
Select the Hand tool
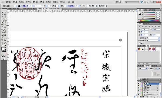click(x=2, y=45)
